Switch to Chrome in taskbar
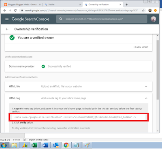 point(66,145)
